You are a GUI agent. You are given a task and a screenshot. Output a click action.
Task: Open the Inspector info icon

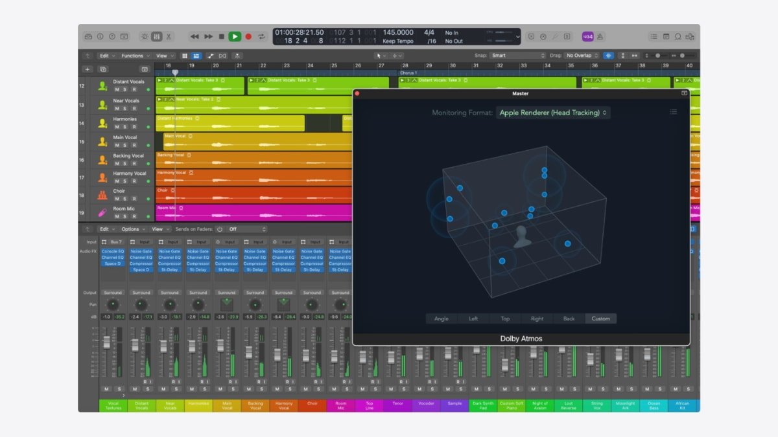coord(100,37)
